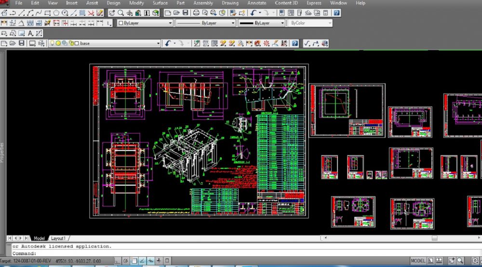Open the Annotate menu
Screen dimensions: 482x267
tap(256, 3)
